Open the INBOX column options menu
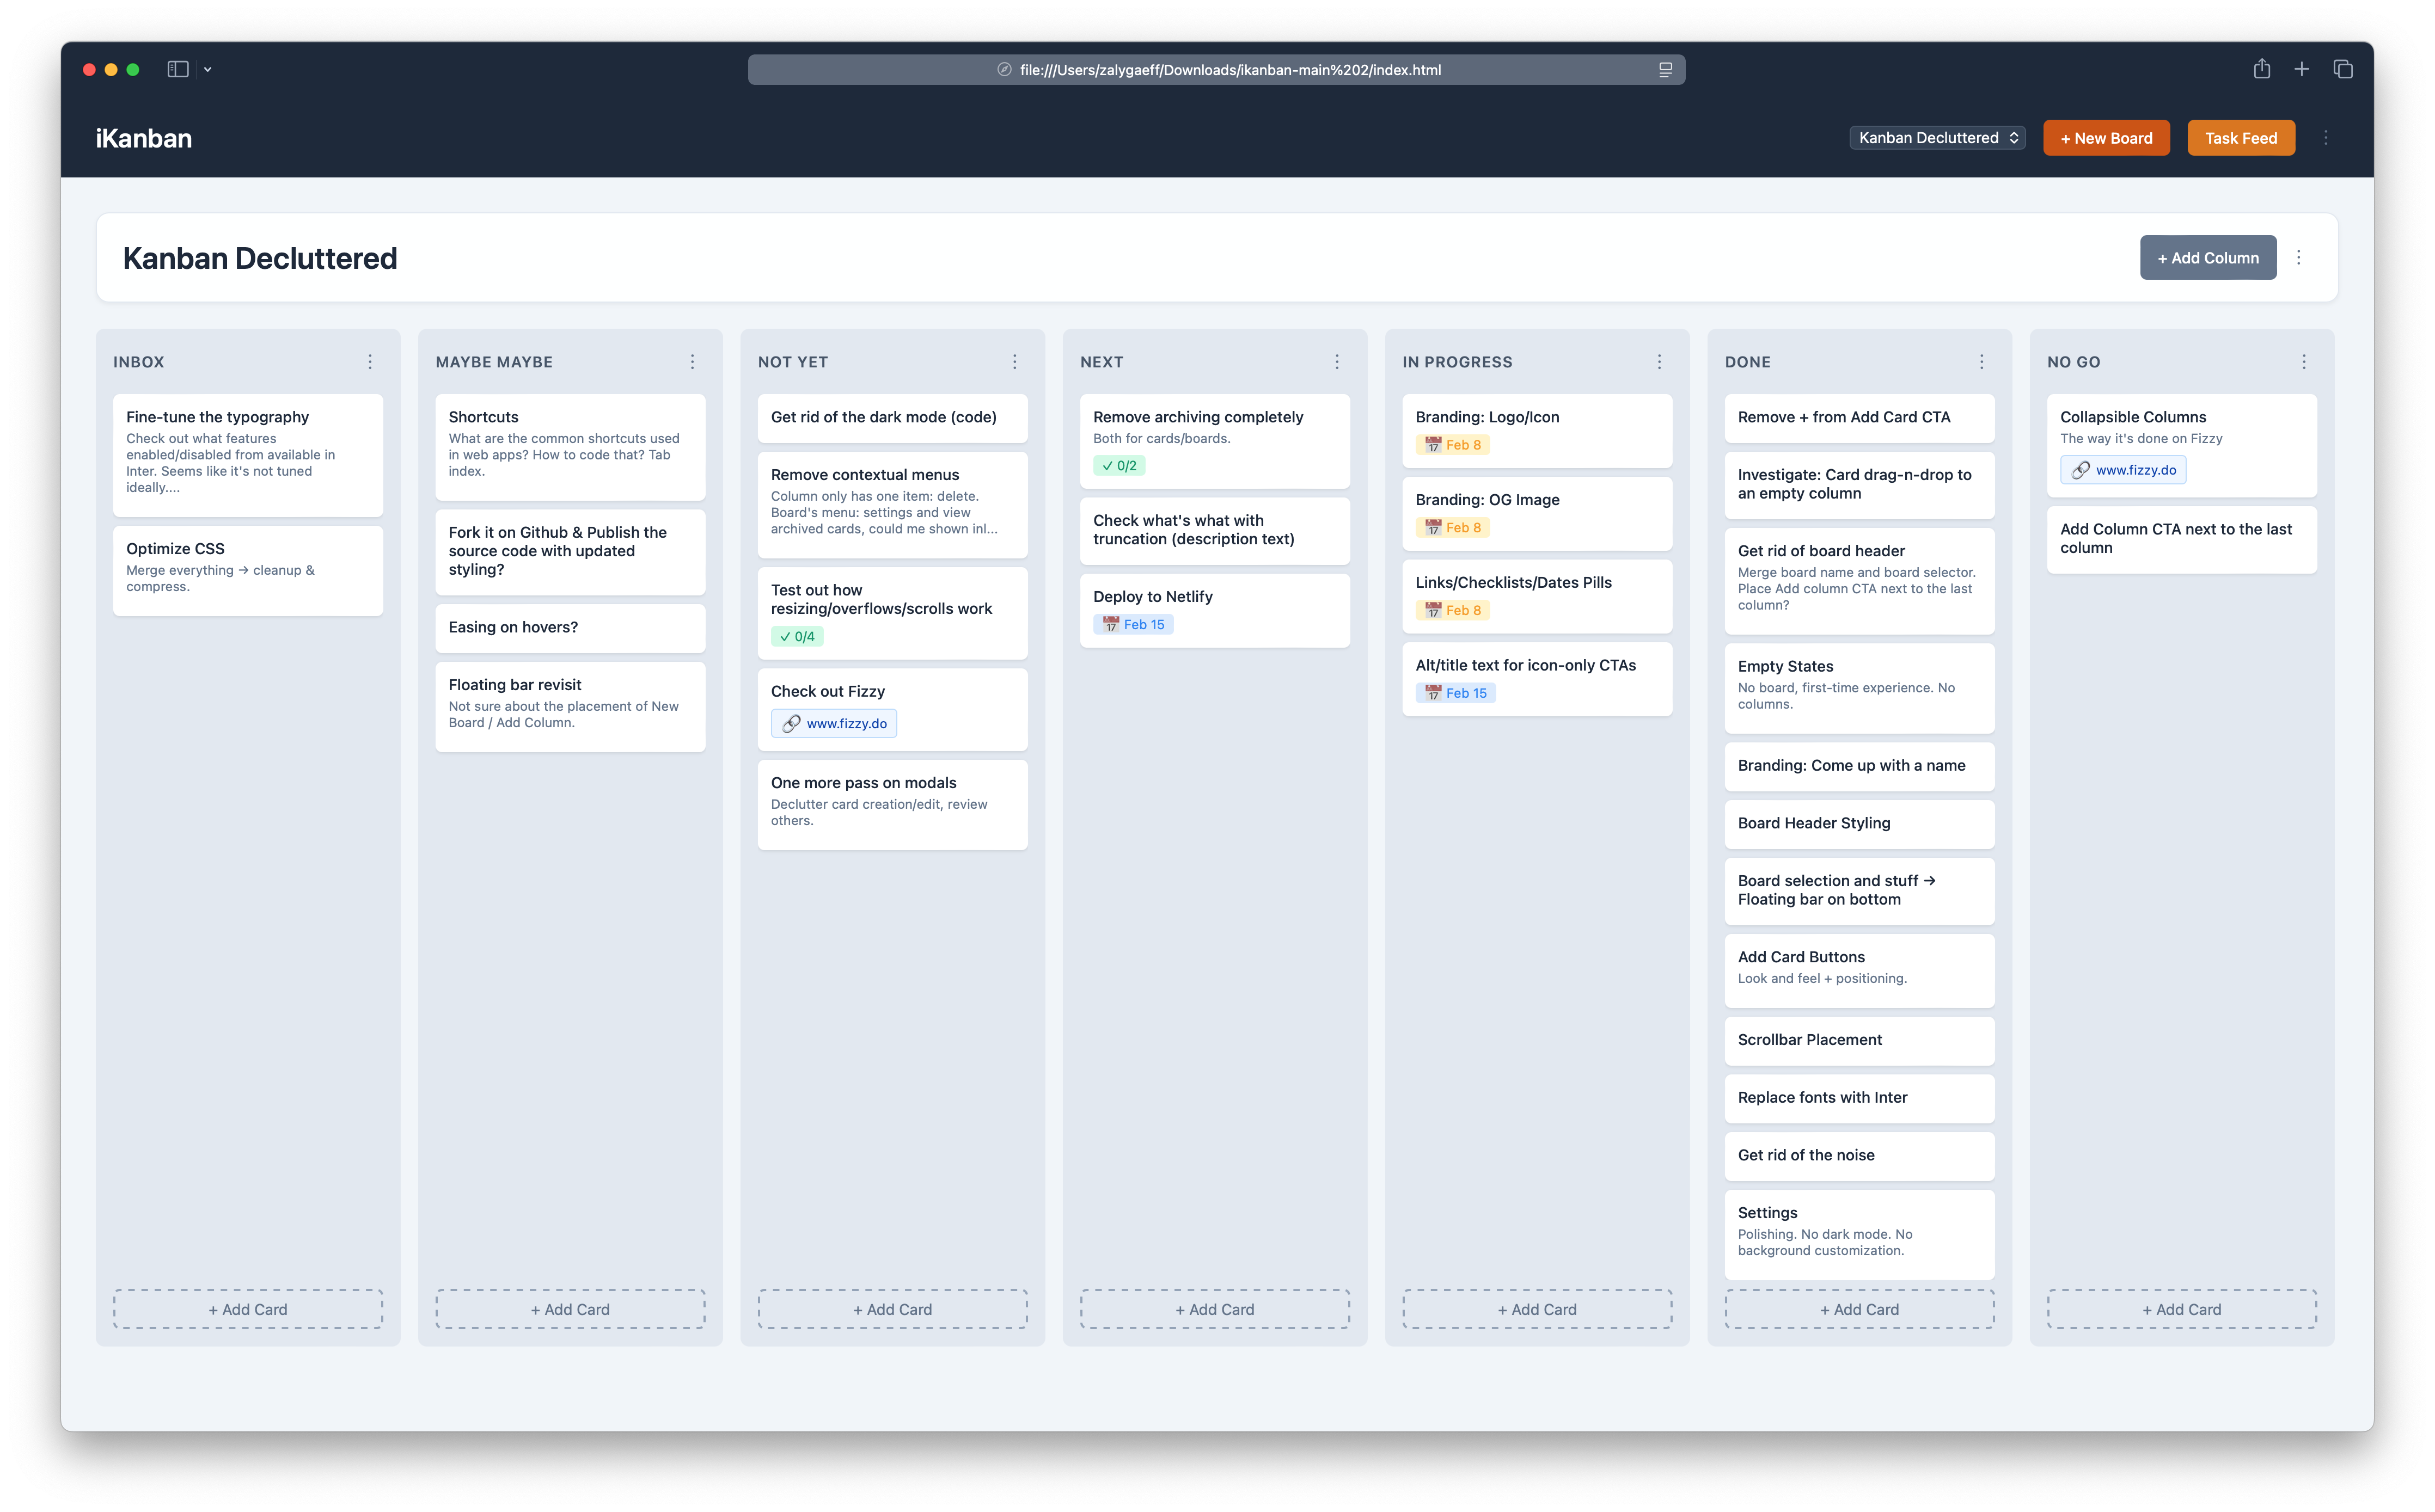This screenshot has width=2435, height=1512. (370, 362)
